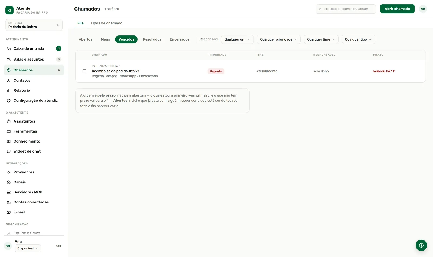Viewport: 433px width, 257px height.
Task: Open the help question mark button
Action: click(x=421, y=245)
